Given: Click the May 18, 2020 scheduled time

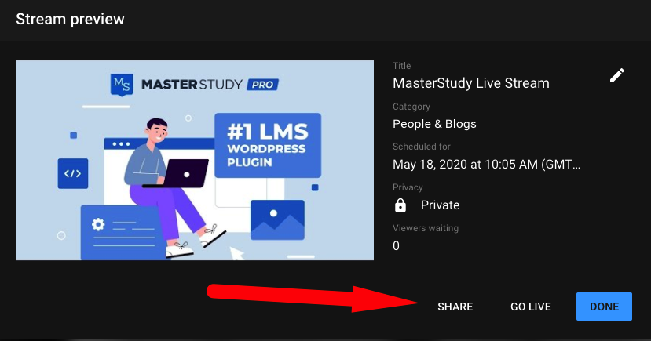Looking at the screenshot, I should 485,165.
